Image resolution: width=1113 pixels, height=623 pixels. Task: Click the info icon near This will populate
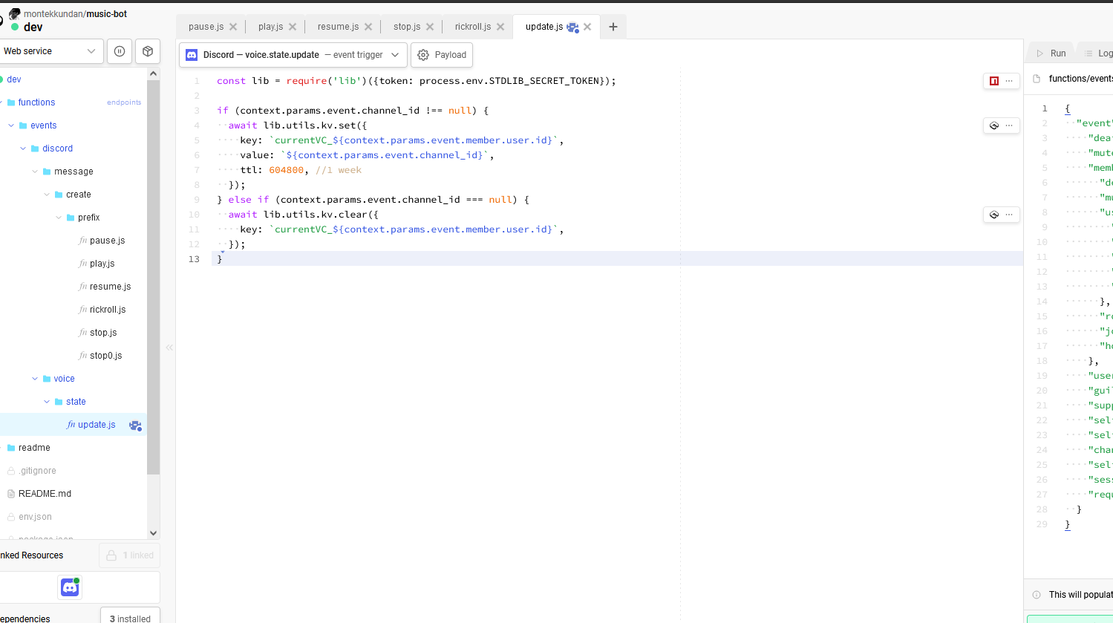coord(1037,595)
